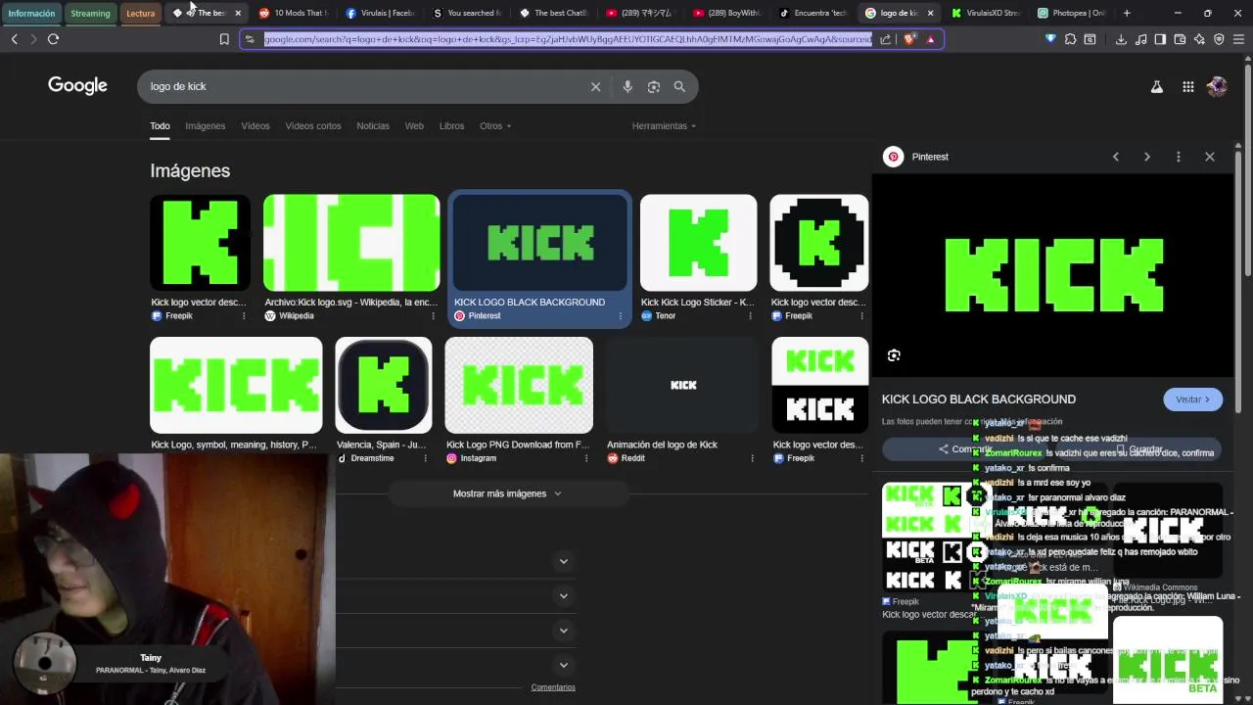The width and height of the screenshot is (1253, 705).
Task: Switch to the Imágenes tab
Action: click(x=206, y=125)
